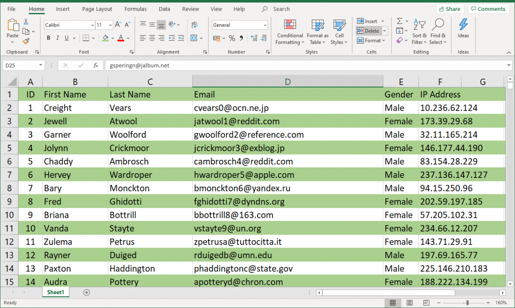Toggle italic formatting
The height and width of the screenshot is (308, 515).
[58, 38]
